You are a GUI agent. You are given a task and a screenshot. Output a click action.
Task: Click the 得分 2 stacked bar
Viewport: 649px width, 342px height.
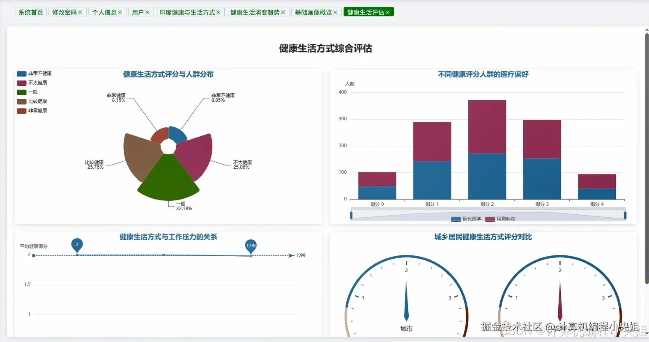coord(487,150)
